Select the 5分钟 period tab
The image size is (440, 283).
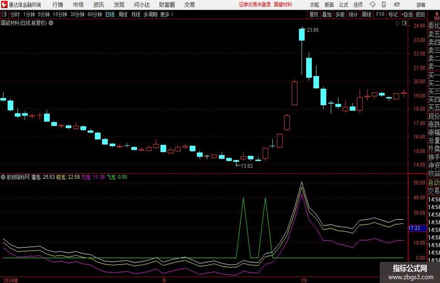pos(44,14)
